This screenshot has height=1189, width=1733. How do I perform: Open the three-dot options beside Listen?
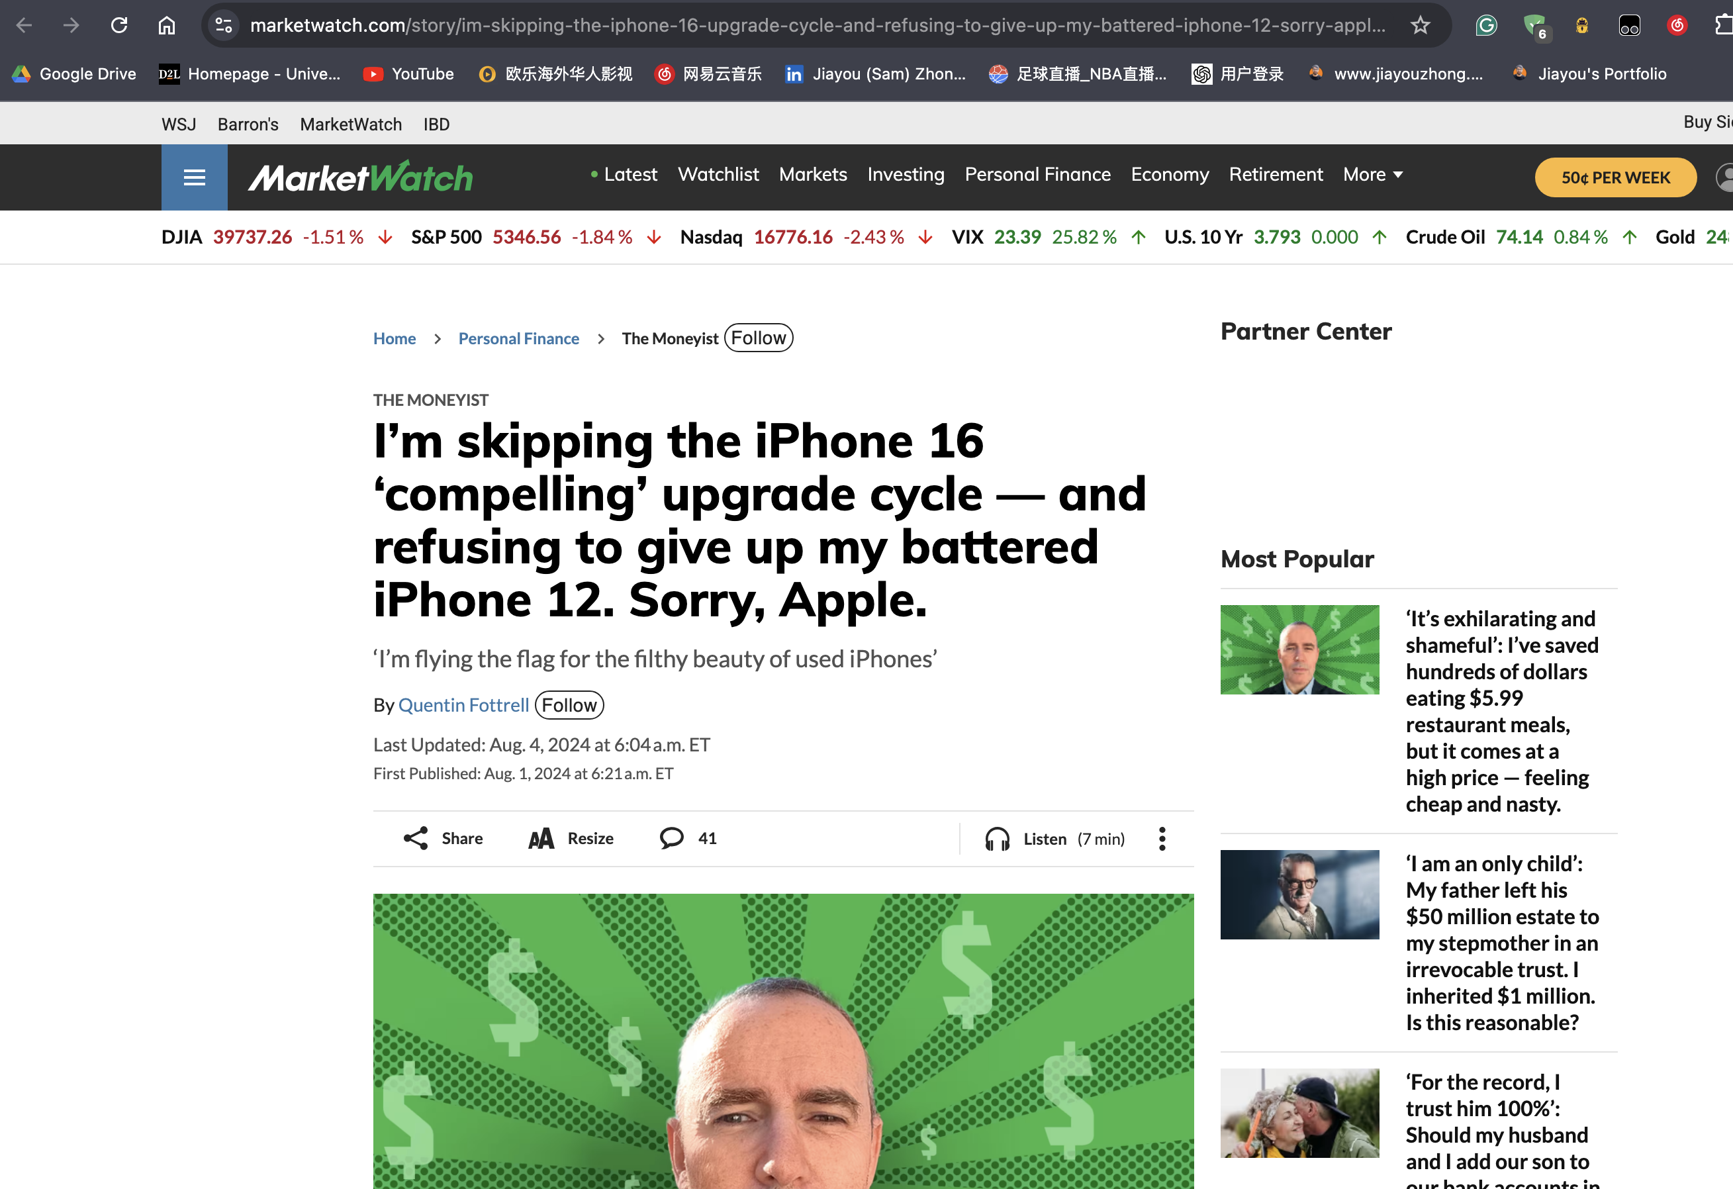(x=1162, y=838)
